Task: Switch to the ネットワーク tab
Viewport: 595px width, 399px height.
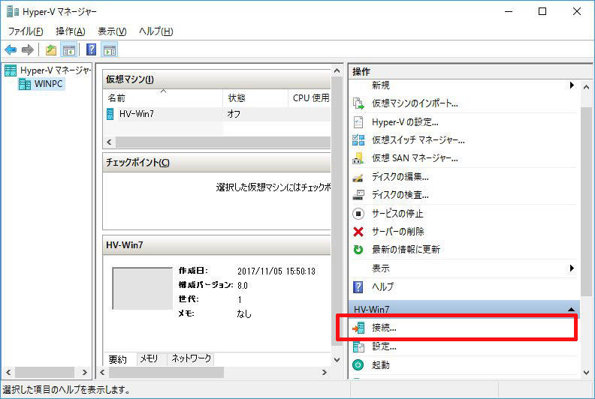Action: (x=191, y=359)
